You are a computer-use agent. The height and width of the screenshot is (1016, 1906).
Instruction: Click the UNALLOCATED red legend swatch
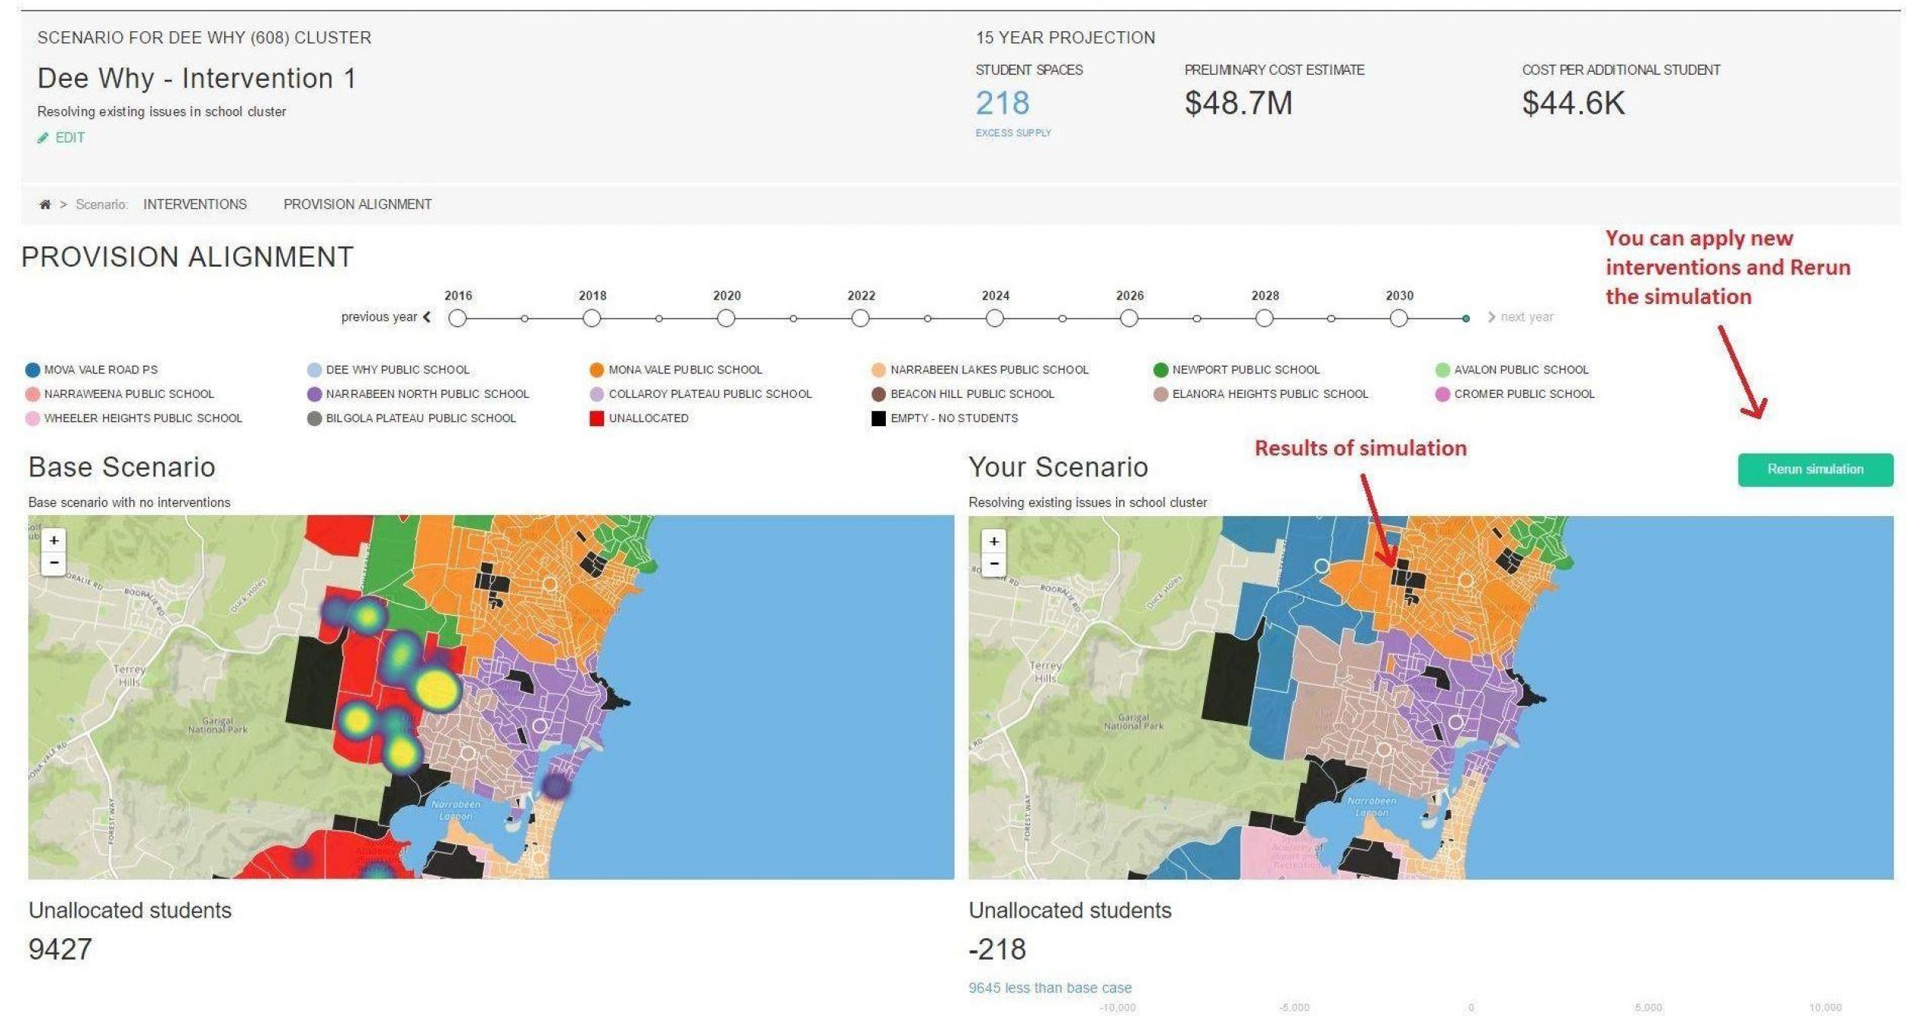point(596,418)
